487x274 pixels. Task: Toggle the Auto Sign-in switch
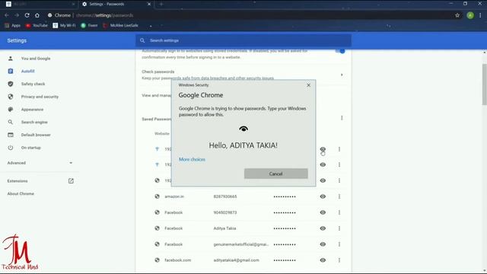pyautogui.click(x=340, y=51)
